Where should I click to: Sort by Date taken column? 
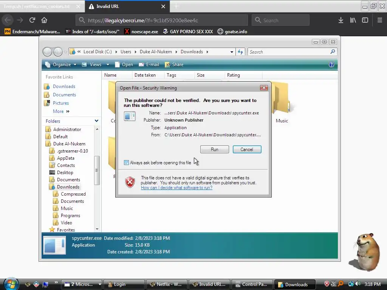148,75
